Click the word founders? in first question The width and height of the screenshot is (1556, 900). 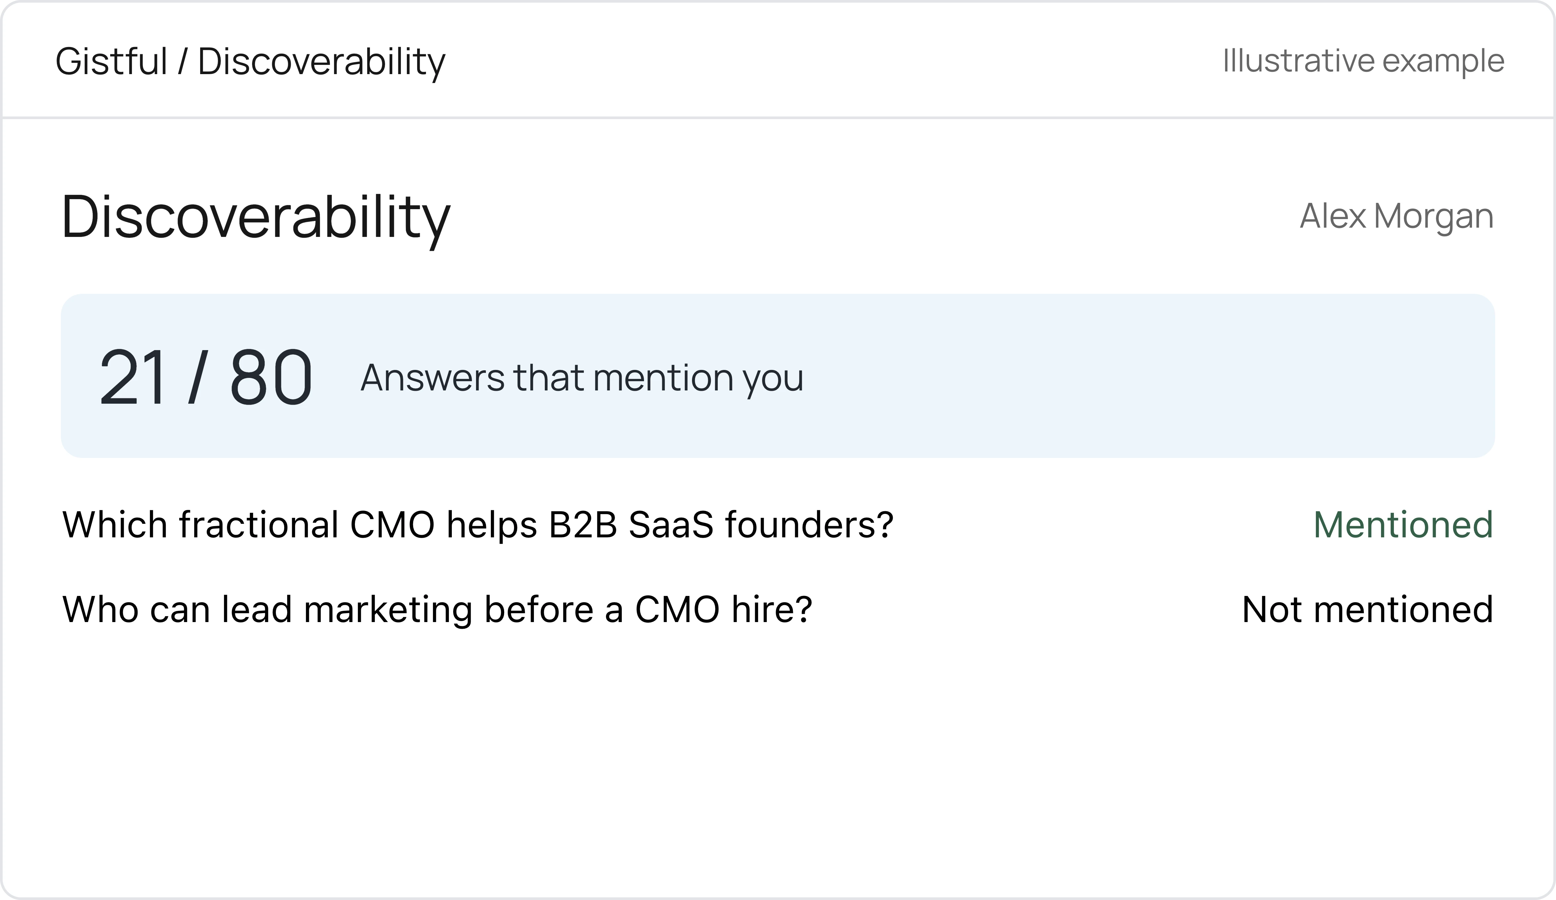pos(809,525)
